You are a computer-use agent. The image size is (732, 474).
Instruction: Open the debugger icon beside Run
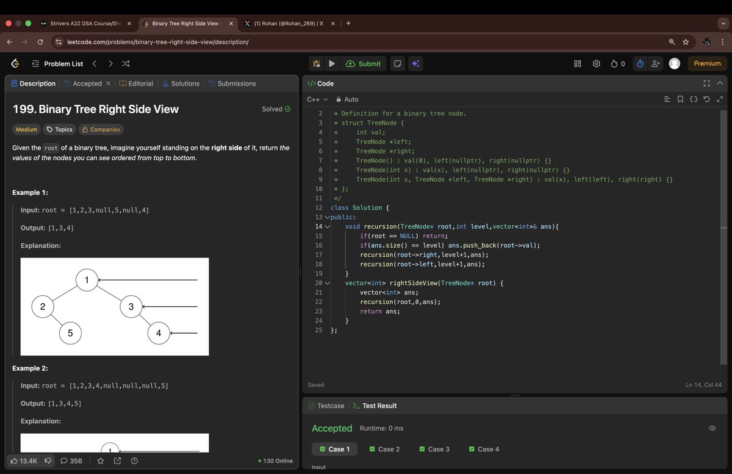[317, 63]
